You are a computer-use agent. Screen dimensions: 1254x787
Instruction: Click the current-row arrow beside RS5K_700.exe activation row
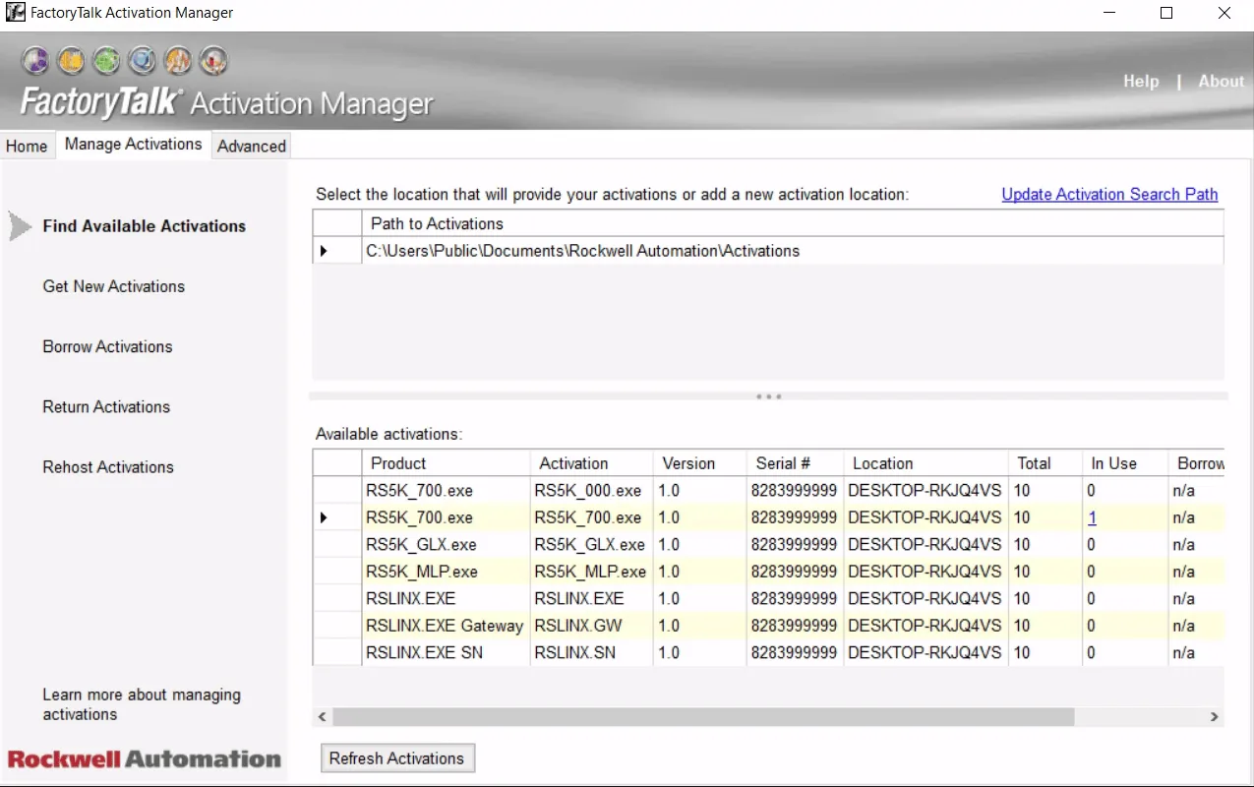[324, 517]
